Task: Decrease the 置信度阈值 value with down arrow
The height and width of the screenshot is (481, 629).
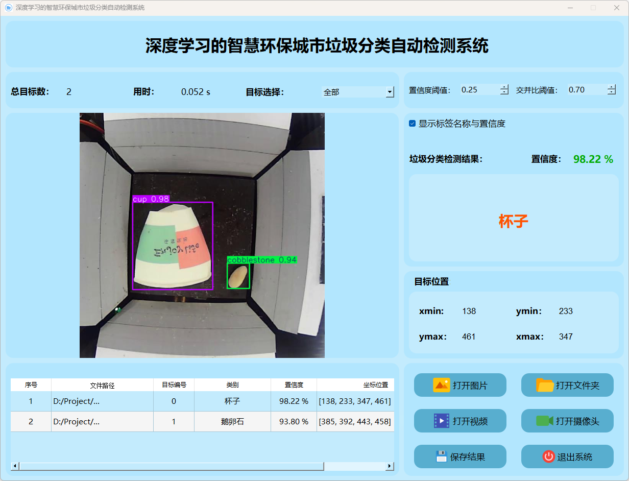Action: coord(504,92)
